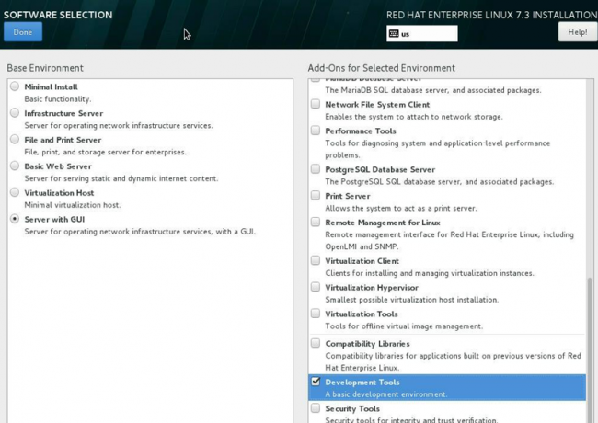Select the Minimal Install radio button

(x=15, y=86)
